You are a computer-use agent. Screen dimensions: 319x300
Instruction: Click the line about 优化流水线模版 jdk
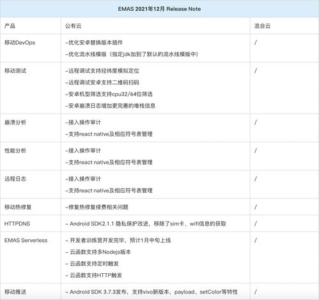(x=132, y=54)
